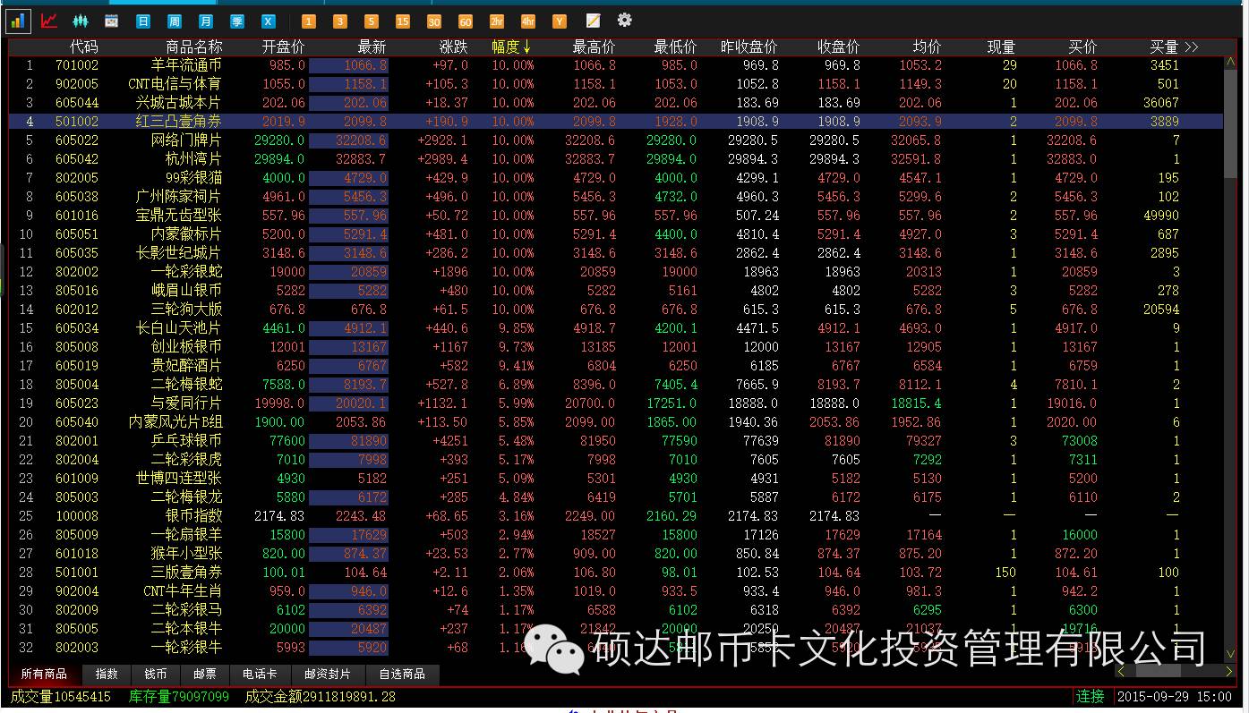Image resolution: width=1249 pixels, height=713 pixels.
Task: Select row 网络门牌片
Action: [616, 140]
